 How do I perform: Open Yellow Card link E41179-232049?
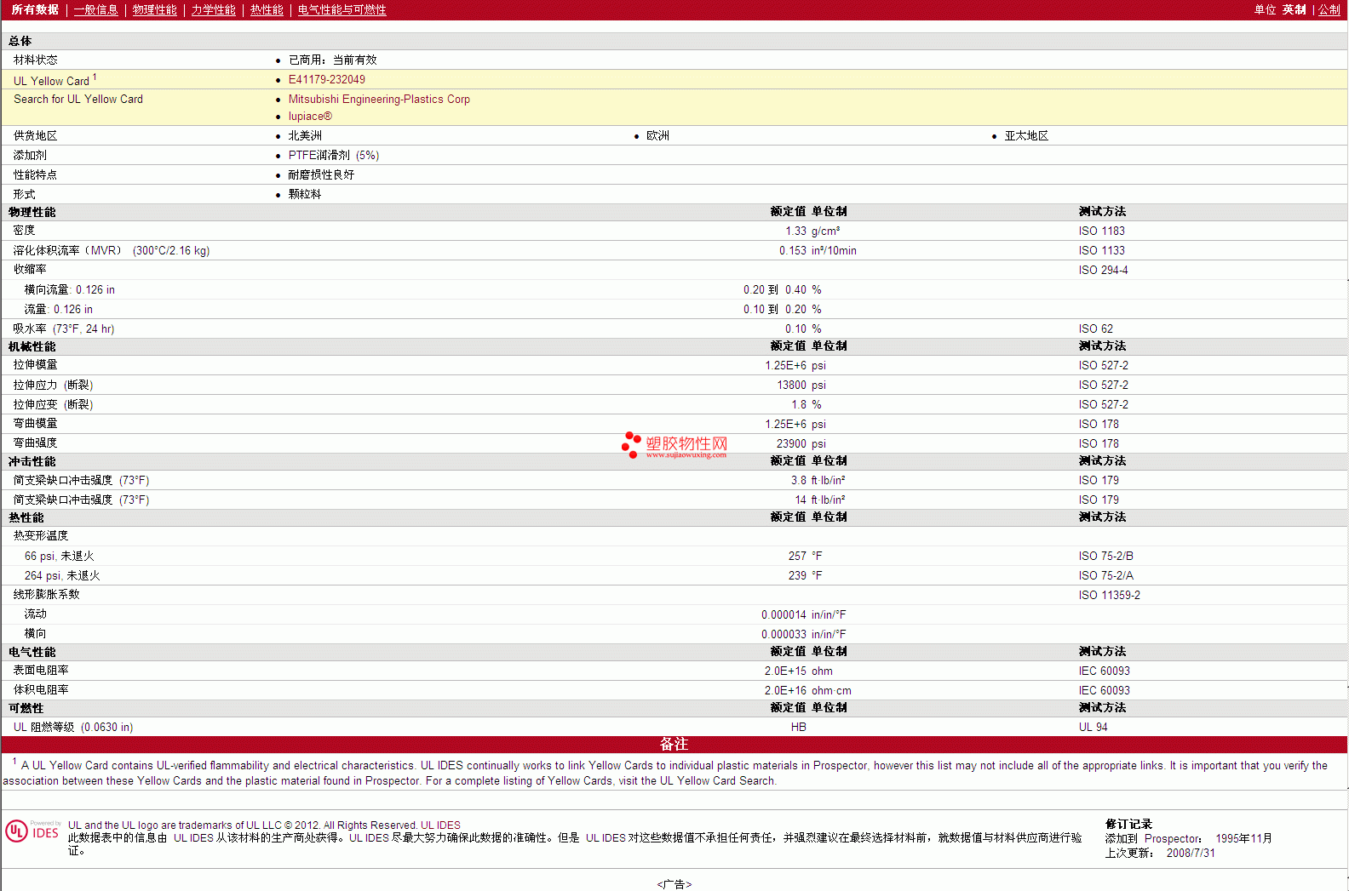[x=326, y=80]
